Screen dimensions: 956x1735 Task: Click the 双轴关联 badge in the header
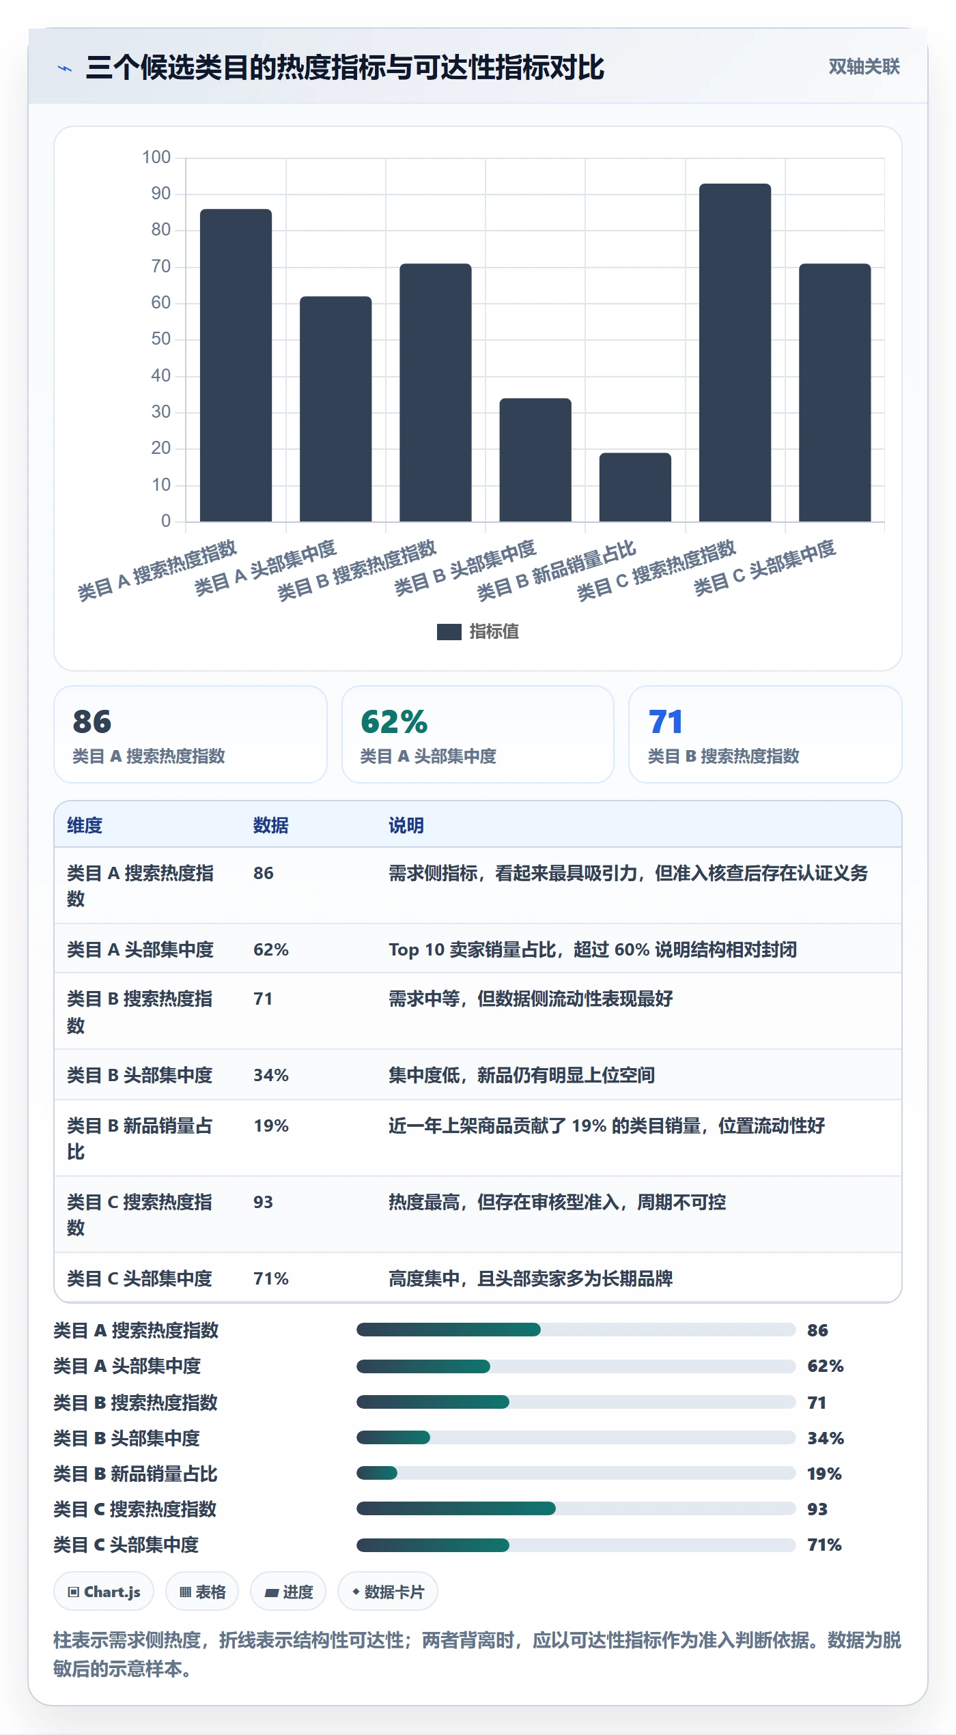864,67
